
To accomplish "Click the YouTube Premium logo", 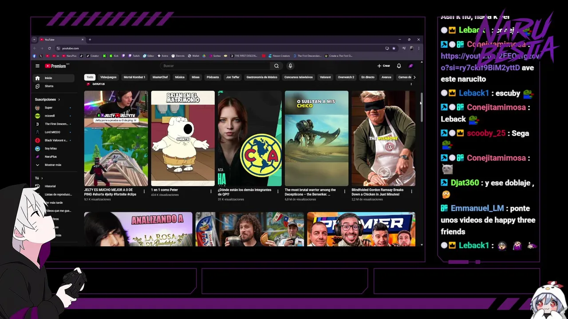I will pyautogui.click(x=56, y=66).
